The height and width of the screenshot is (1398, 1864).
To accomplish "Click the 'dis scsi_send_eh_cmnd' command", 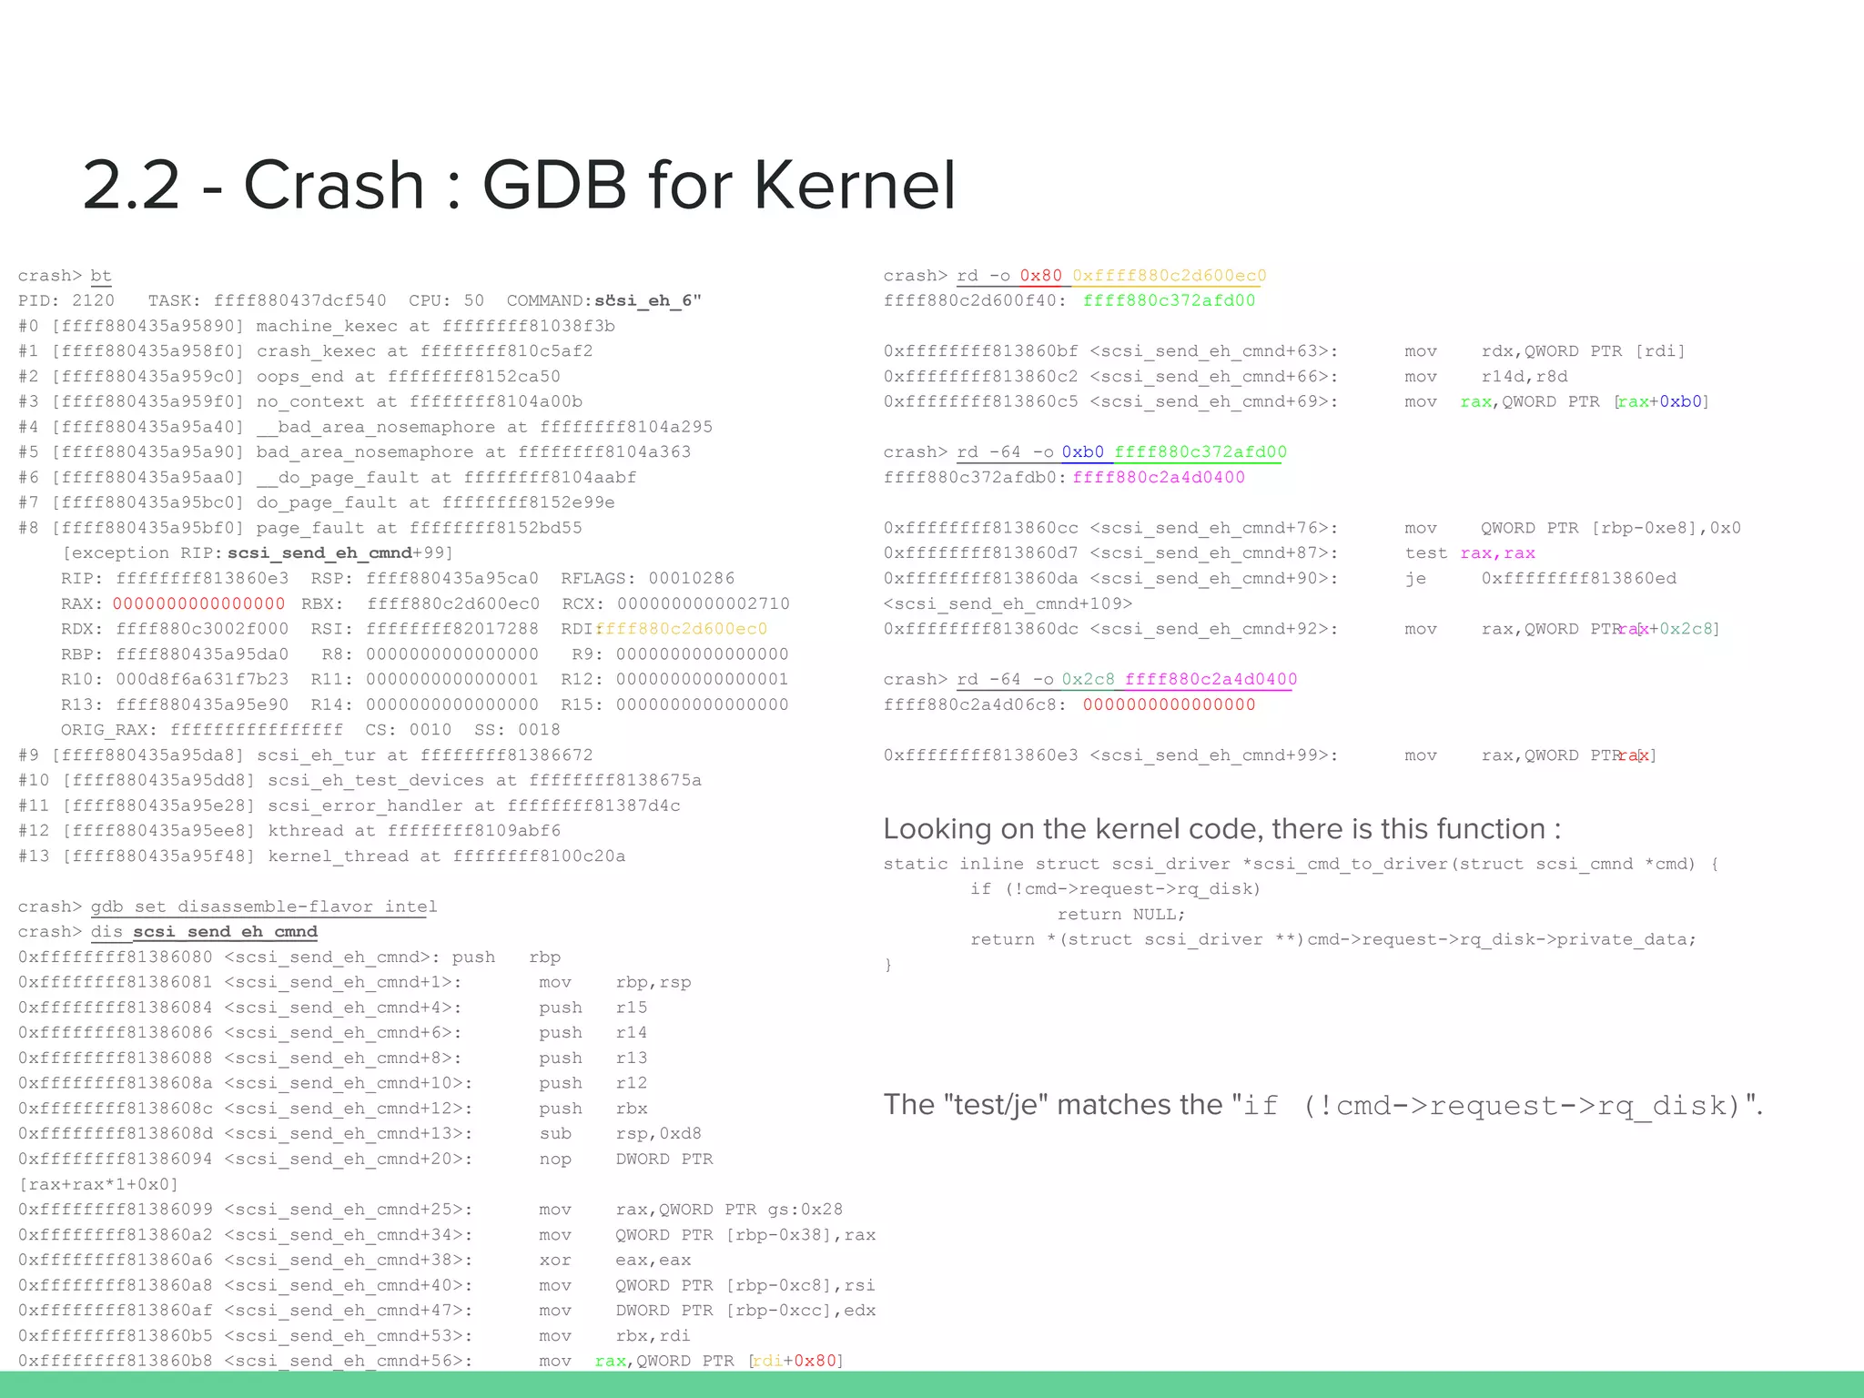I will pos(204,932).
